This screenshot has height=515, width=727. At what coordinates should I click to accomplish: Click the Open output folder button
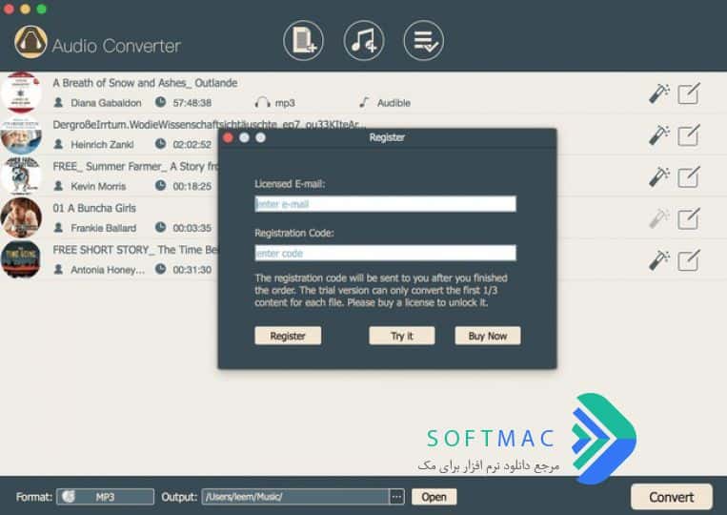tap(434, 497)
